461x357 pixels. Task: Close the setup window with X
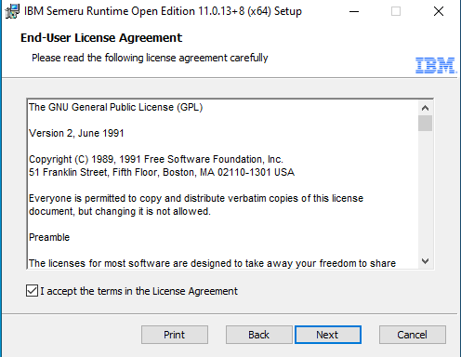439,11
